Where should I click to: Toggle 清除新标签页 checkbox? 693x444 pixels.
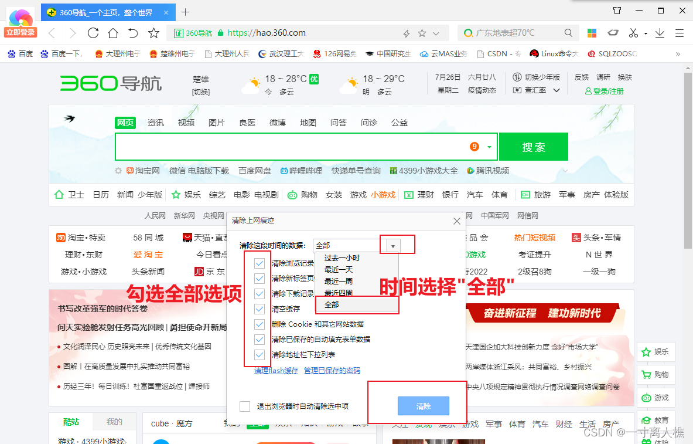click(260, 279)
